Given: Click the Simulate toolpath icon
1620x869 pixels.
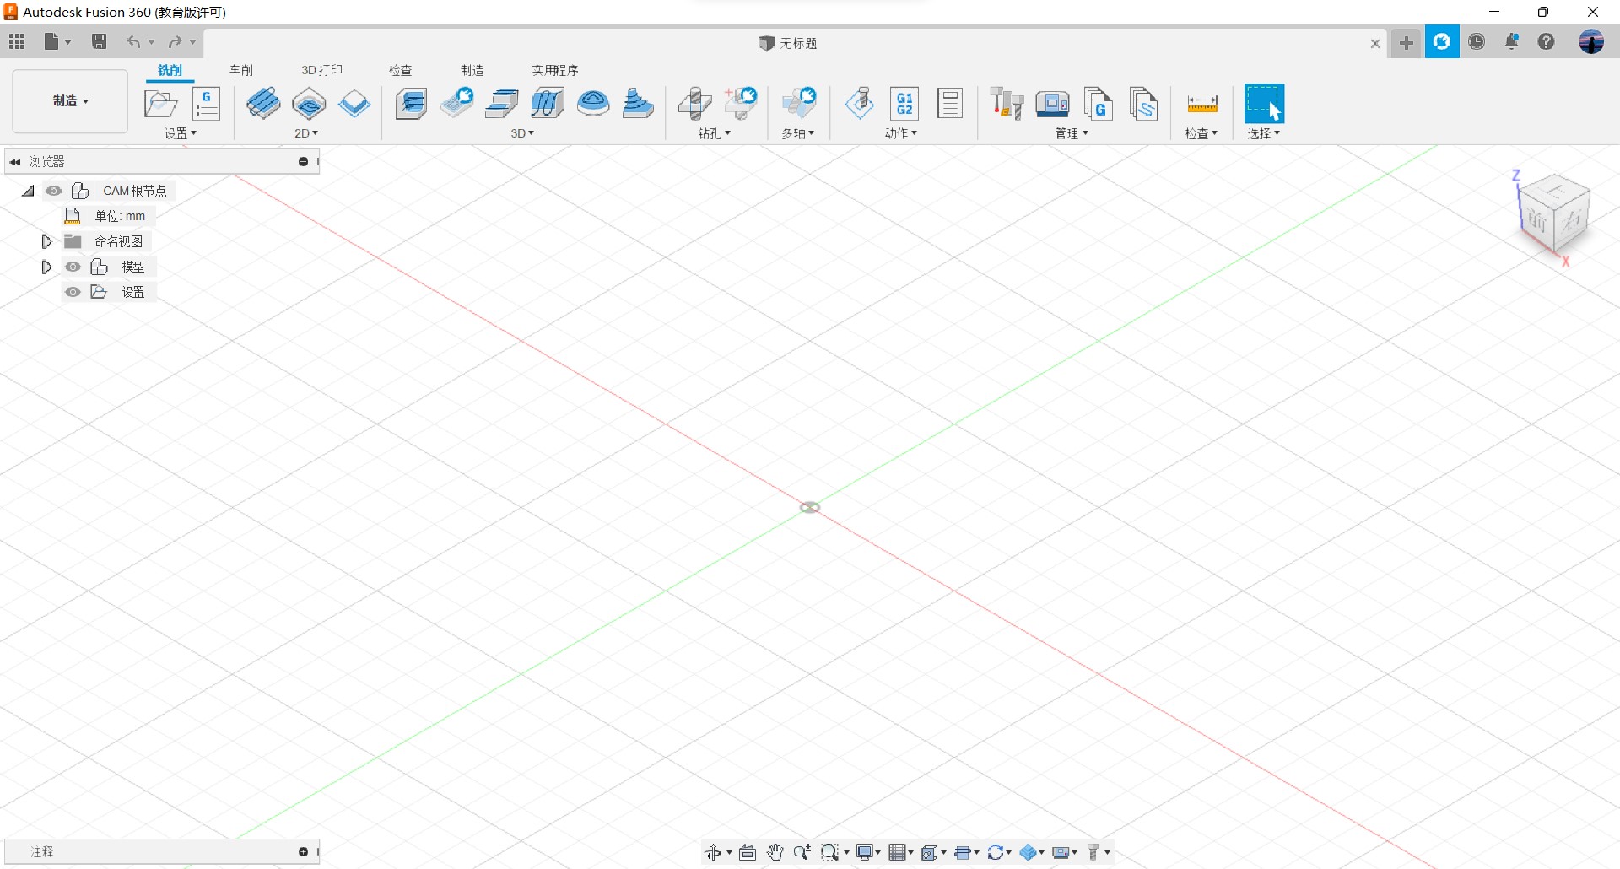Looking at the screenshot, I should tap(860, 104).
